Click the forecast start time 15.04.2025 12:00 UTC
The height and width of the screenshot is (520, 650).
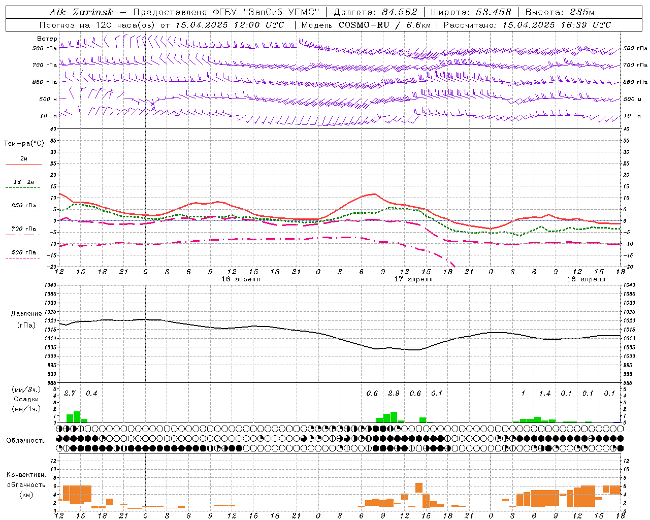(229, 25)
